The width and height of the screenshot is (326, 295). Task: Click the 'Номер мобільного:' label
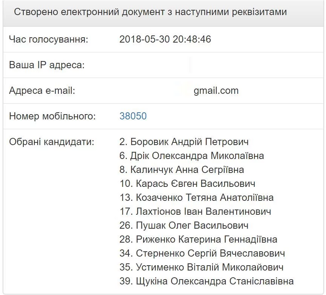52,116
